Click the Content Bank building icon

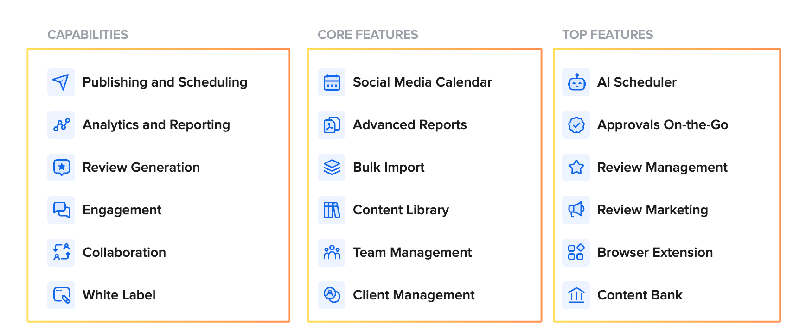(576, 295)
